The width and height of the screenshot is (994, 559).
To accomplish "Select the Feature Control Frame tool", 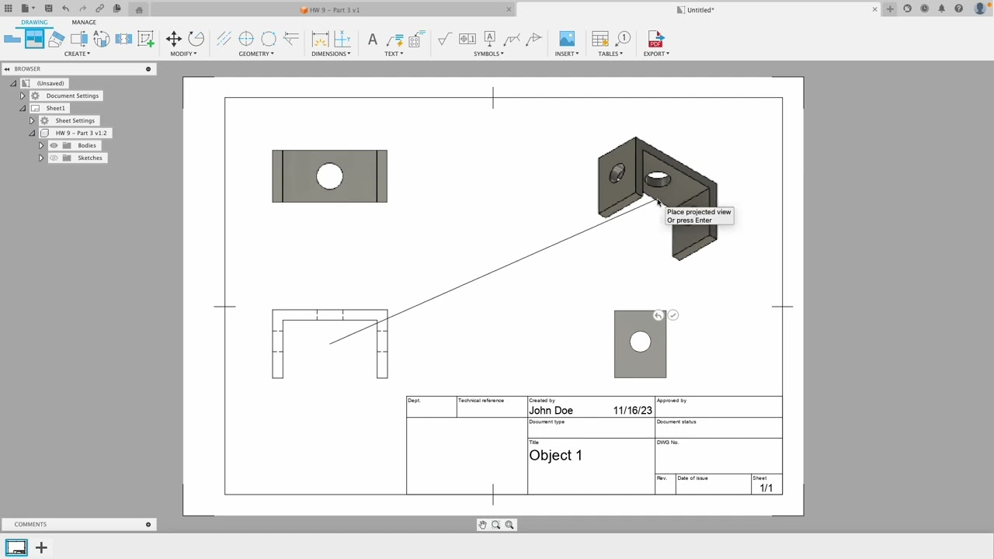I will pos(467,39).
